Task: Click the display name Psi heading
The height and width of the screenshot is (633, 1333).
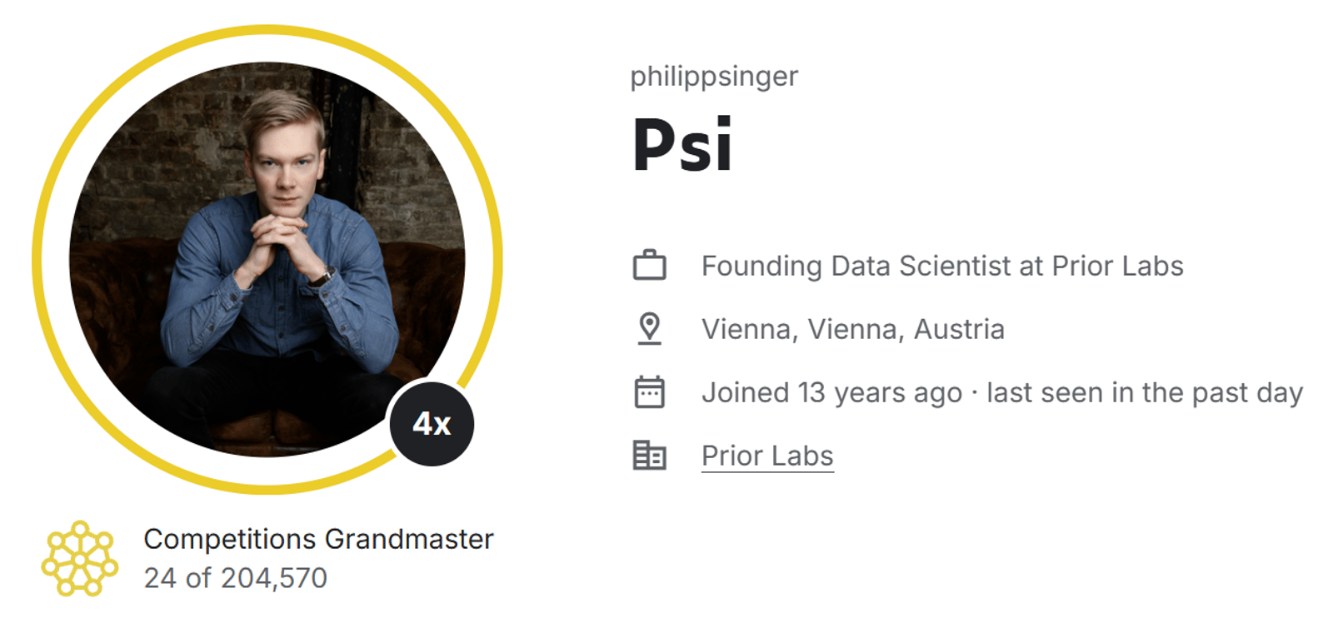Action: point(682,146)
